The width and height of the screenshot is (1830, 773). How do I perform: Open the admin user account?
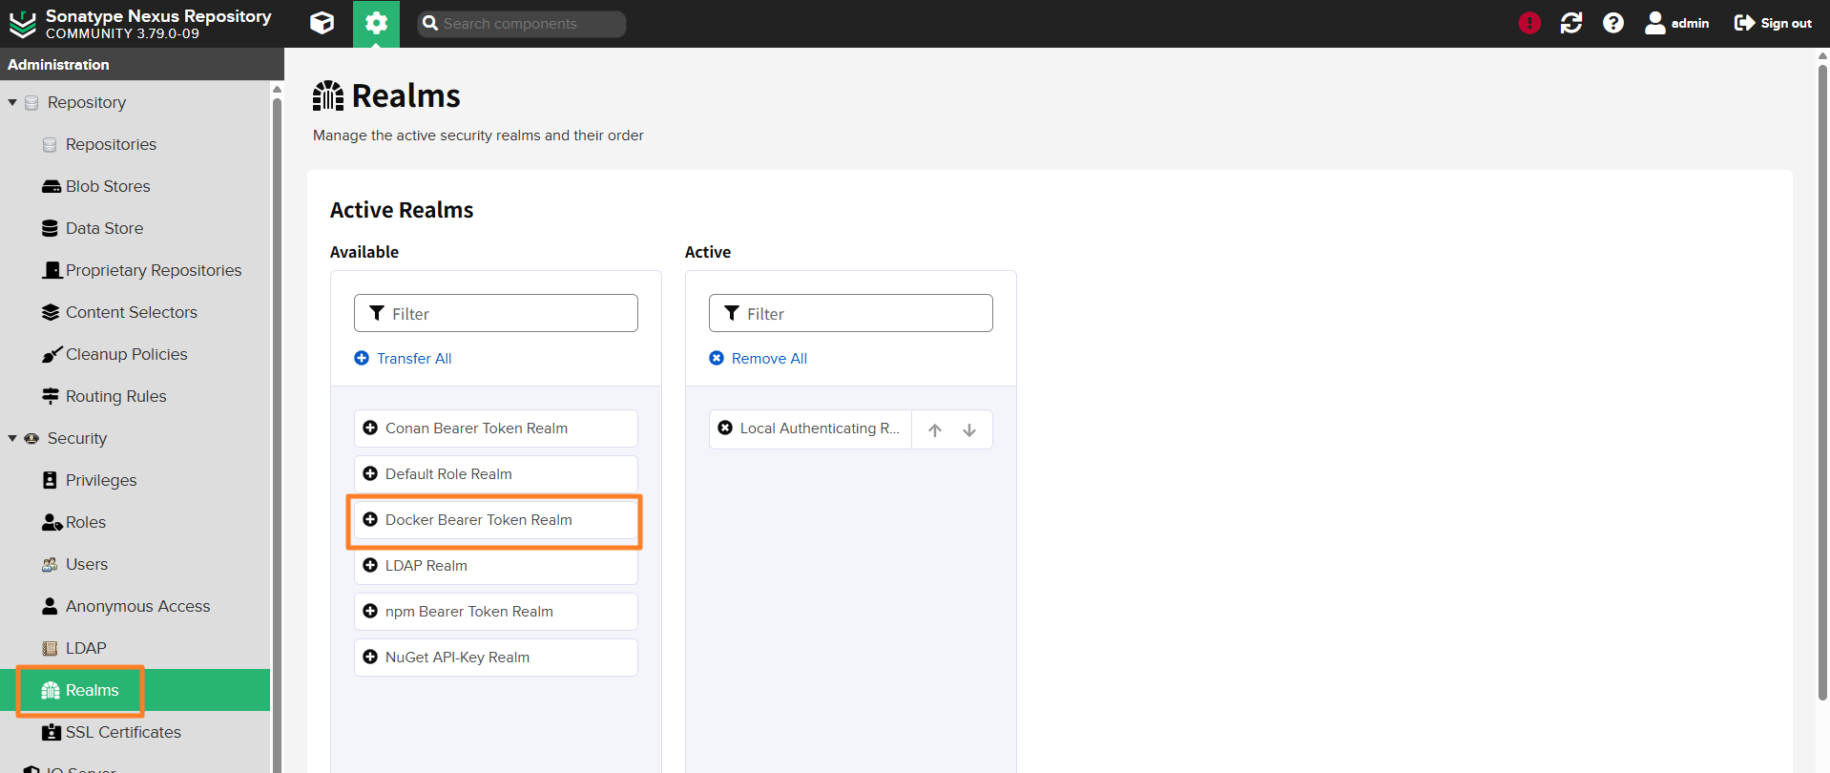point(1676,23)
